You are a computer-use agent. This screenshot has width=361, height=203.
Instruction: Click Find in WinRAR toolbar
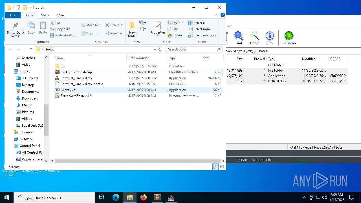239,38
